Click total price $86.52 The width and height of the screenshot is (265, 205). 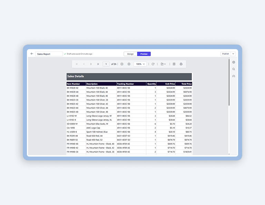[x=189, y=116]
